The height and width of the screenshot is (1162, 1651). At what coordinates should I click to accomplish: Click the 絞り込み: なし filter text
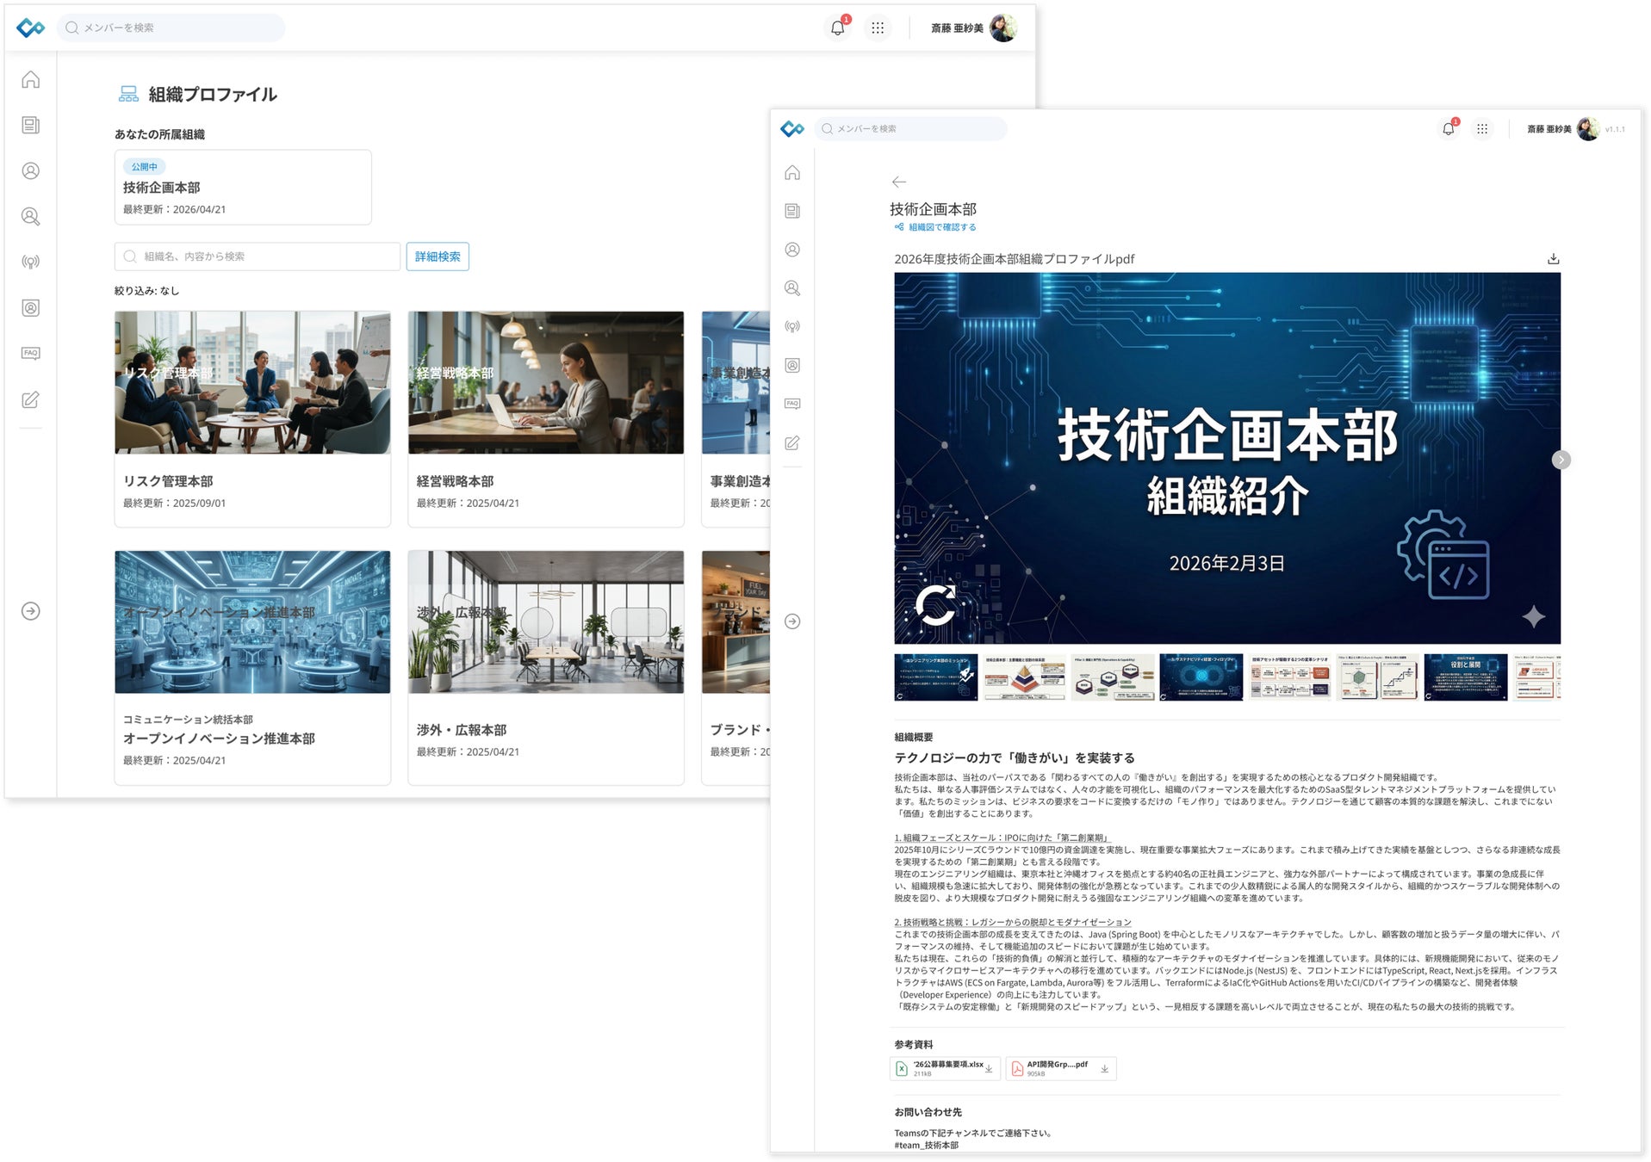[x=146, y=291]
